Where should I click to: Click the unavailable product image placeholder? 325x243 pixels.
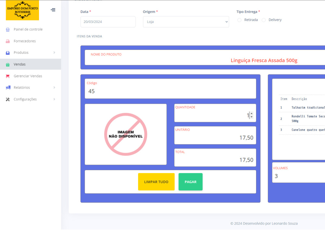(125, 134)
